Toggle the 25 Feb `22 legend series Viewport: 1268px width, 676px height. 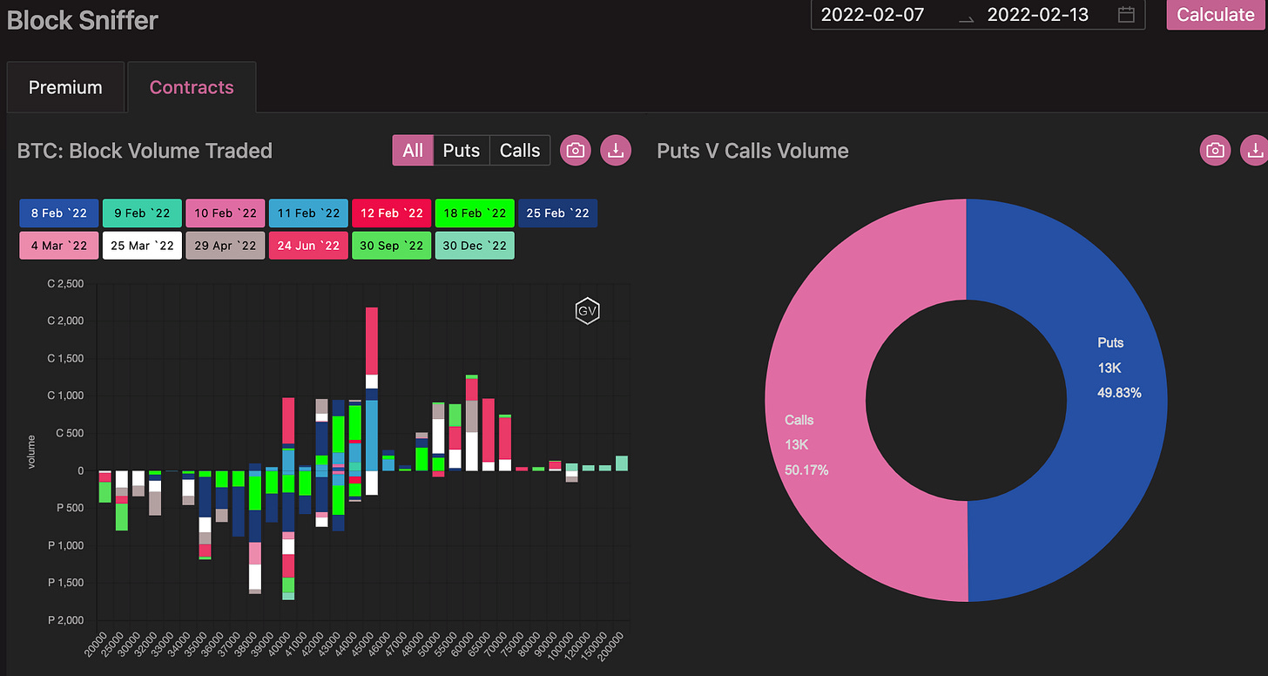pyautogui.click(x=558, y=213)
